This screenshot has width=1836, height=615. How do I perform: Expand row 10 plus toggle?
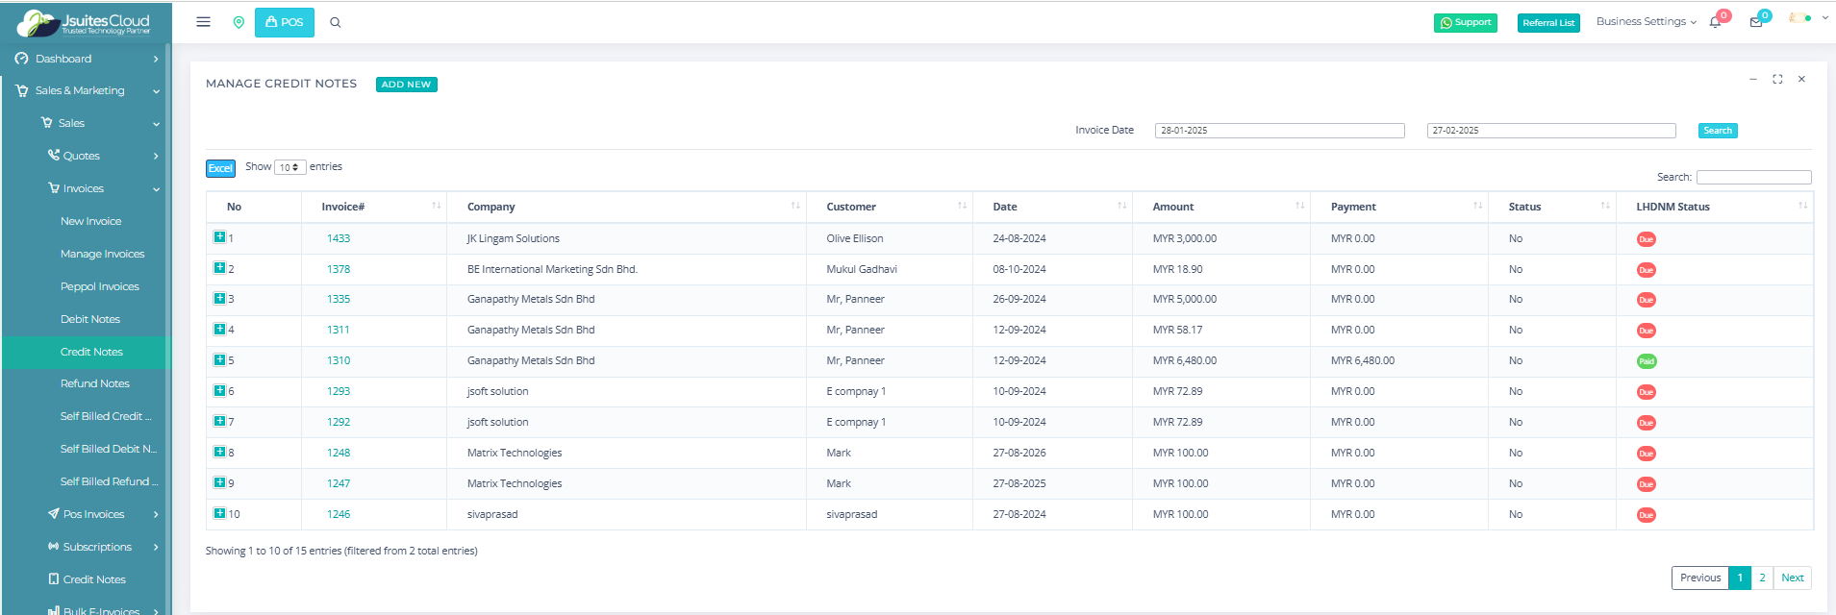[219, 513]
